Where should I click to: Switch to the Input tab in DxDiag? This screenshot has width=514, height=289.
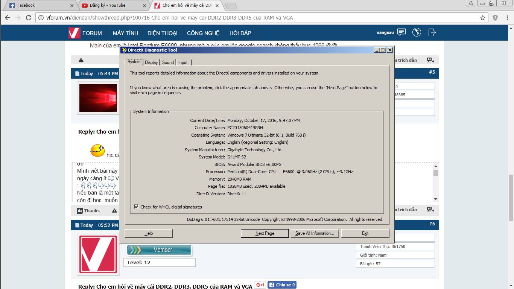tap(183, 62)
